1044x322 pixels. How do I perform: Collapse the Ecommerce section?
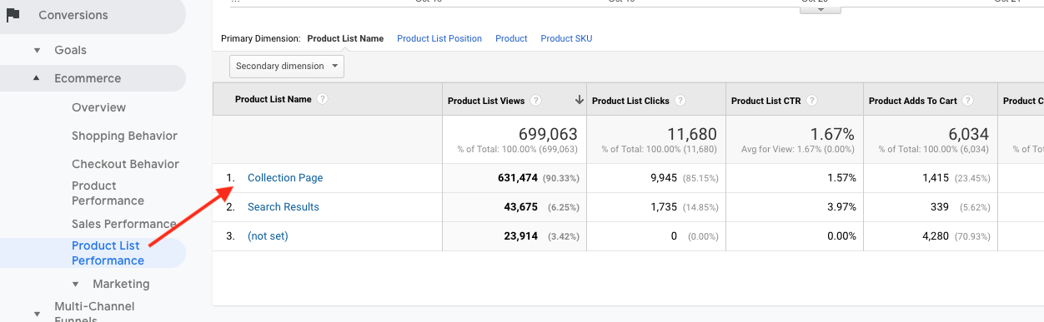pyautogui.click(x=37, y=78)
